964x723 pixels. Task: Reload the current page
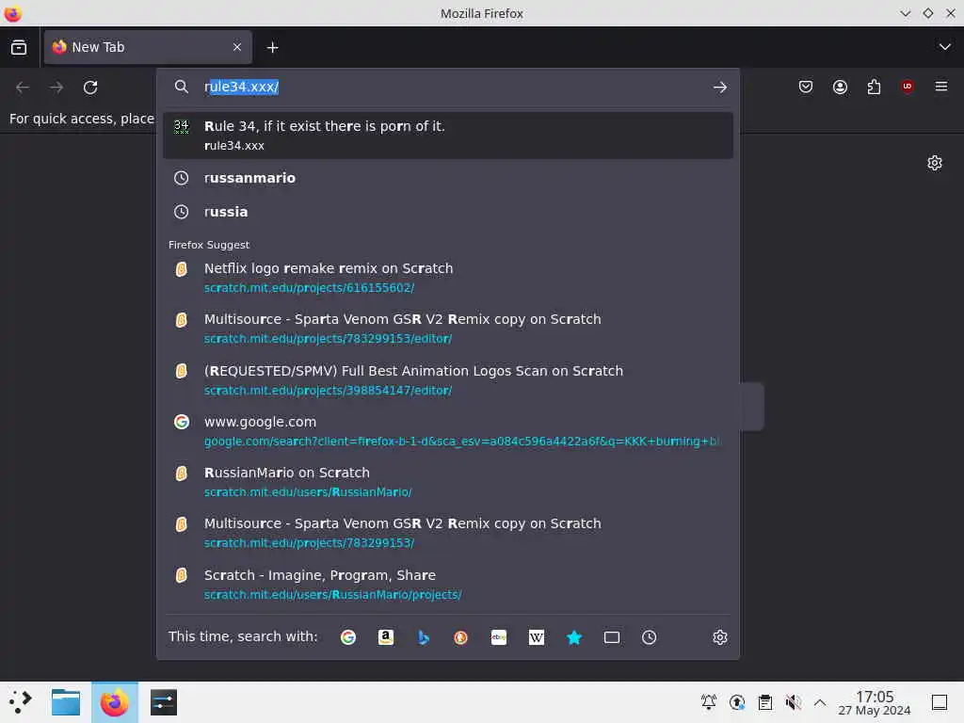coord(90,88)
